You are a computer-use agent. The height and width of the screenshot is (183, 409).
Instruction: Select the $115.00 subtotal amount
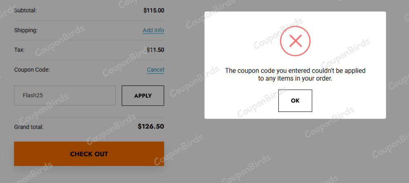point(154,10)
